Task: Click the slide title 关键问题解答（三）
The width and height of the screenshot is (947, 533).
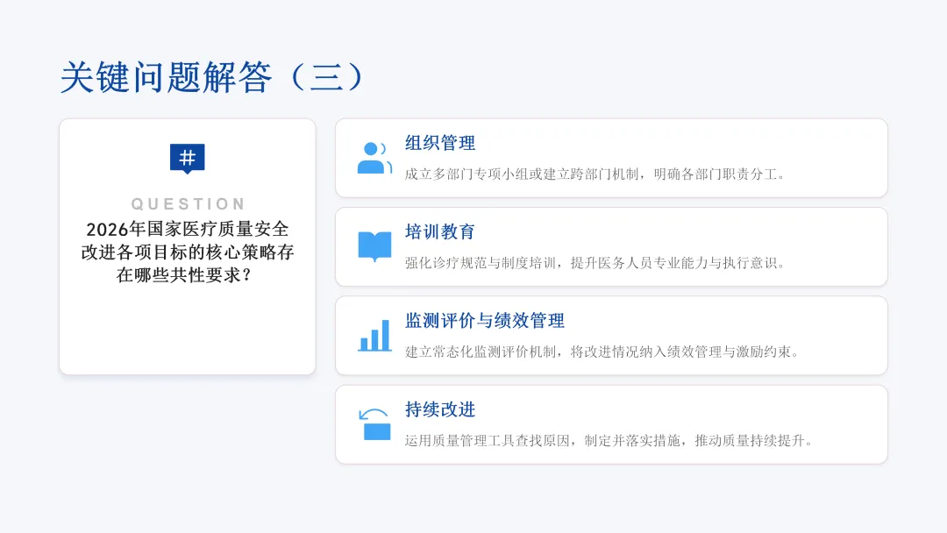Action: 212,78
